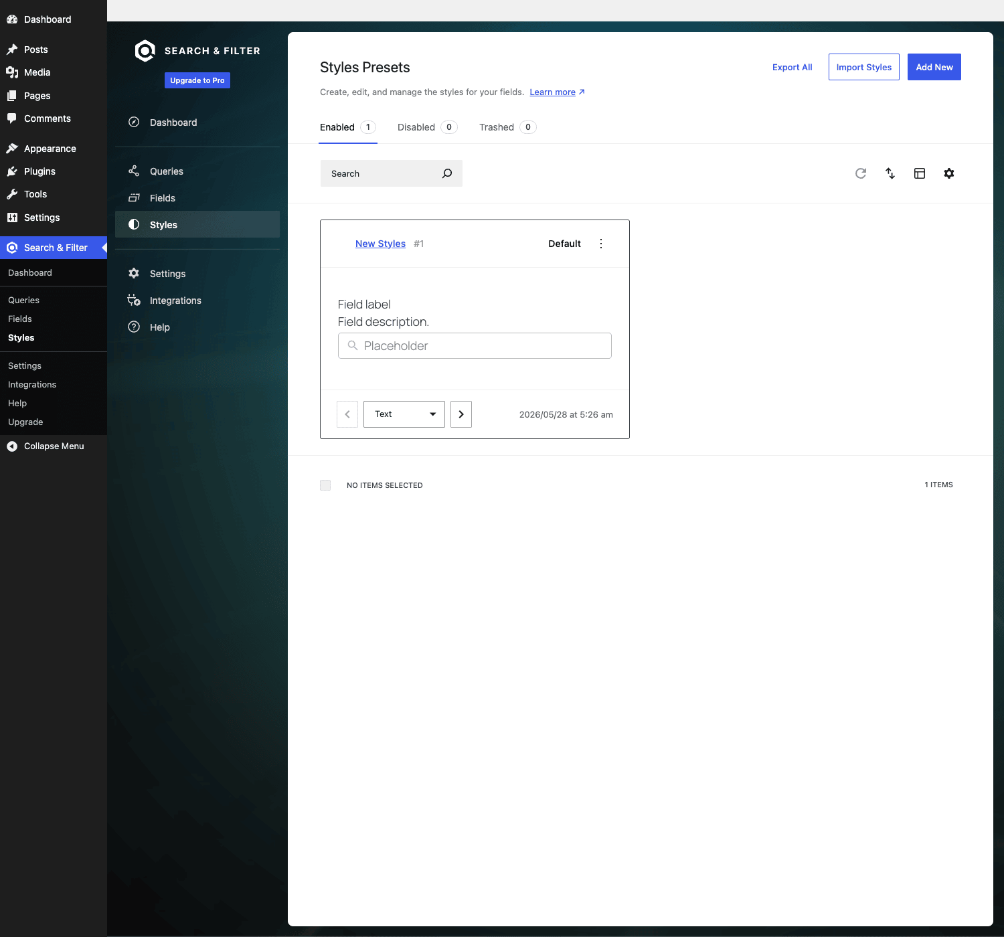Viewport: 1004px width, 937px height.
Task: Switch to the Enabled tab
Action: click(x=348, y=127)
